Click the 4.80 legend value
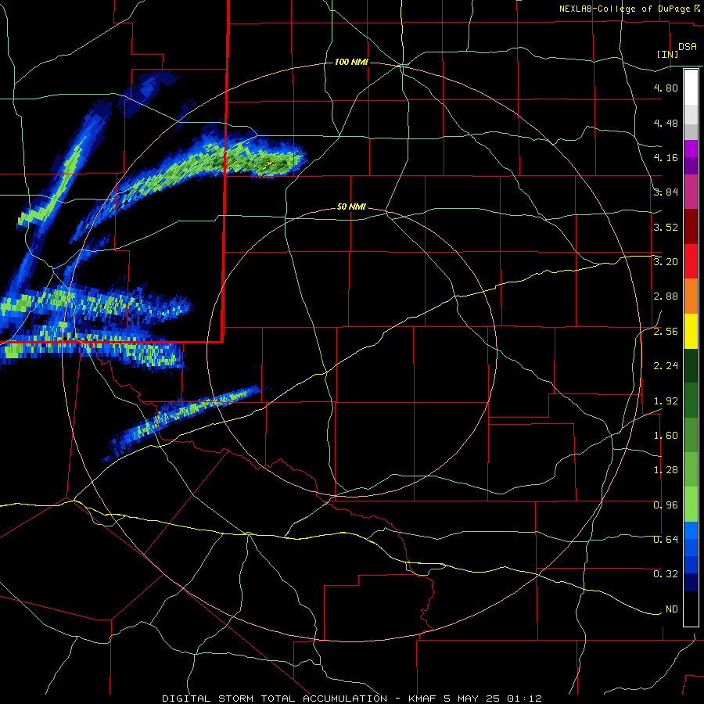704x704 pixels. pos(666,88)
